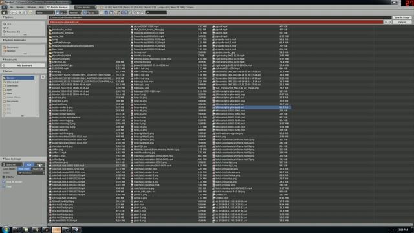The image size is (414, 233).
Task: Go to next folder with forward arrow
Action: click(x=16, y=12)
